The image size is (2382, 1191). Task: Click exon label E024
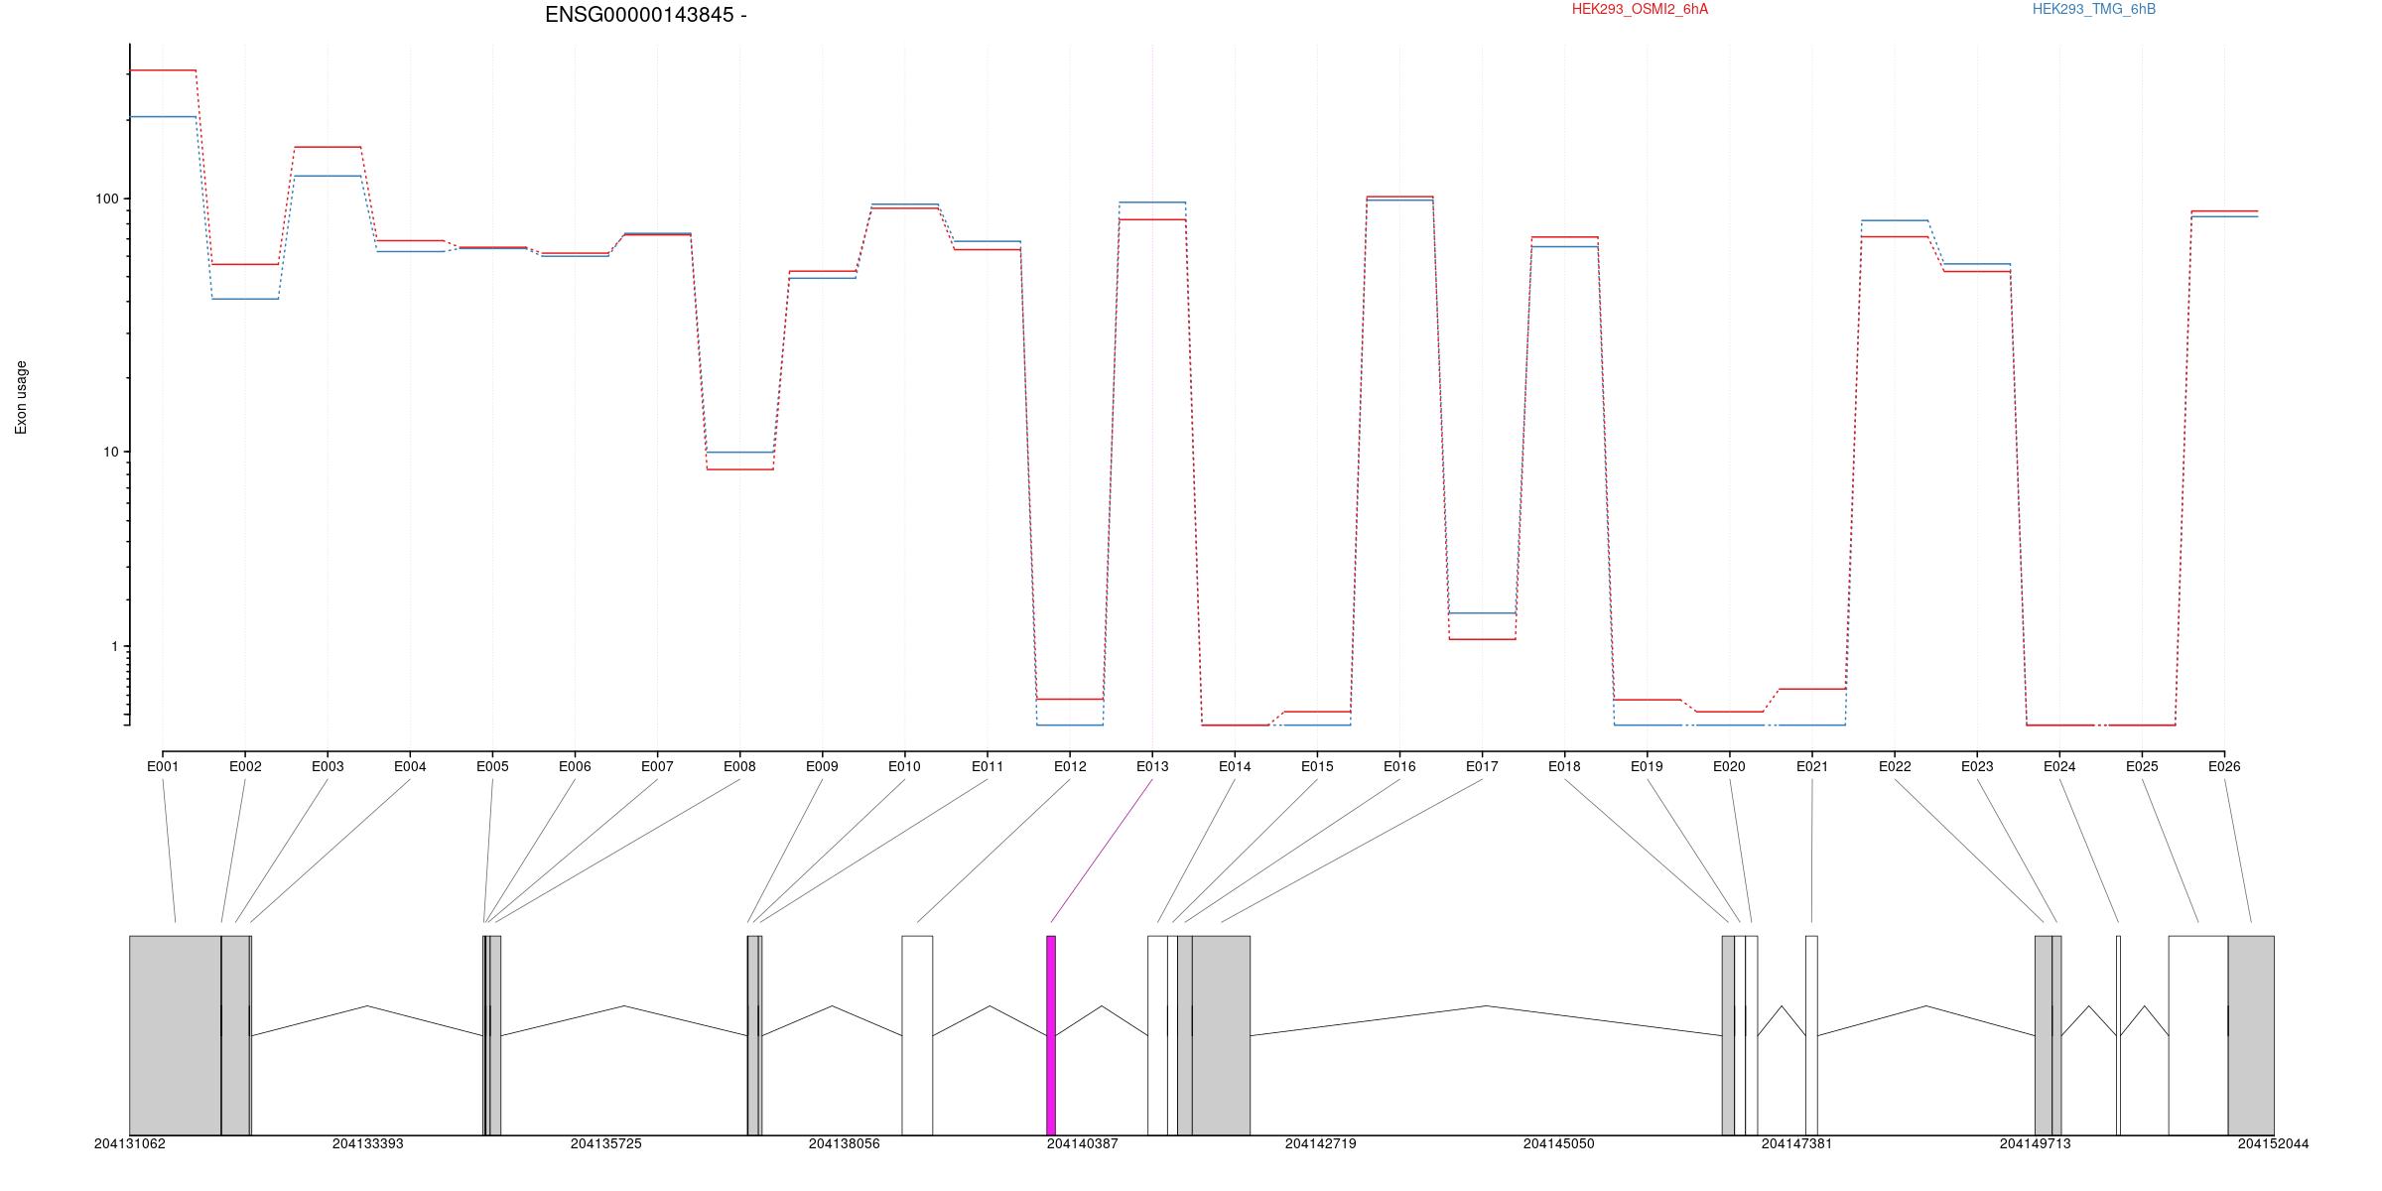pyautogui.click(x=2059, y=766)
